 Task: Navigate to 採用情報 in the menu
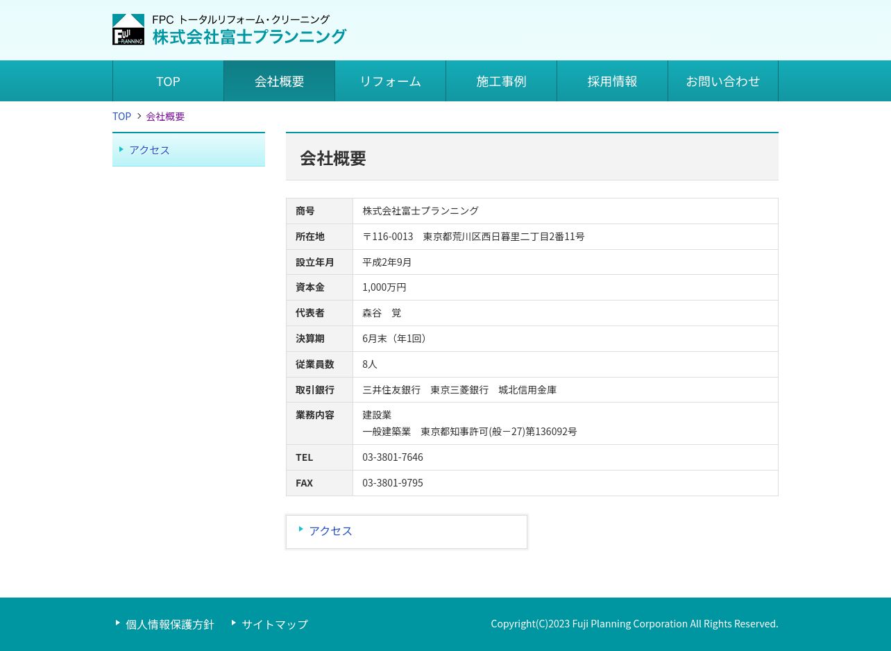click(612, 81)
